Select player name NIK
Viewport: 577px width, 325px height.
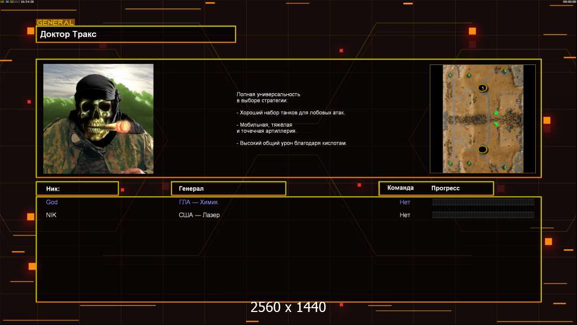(51, 215)
